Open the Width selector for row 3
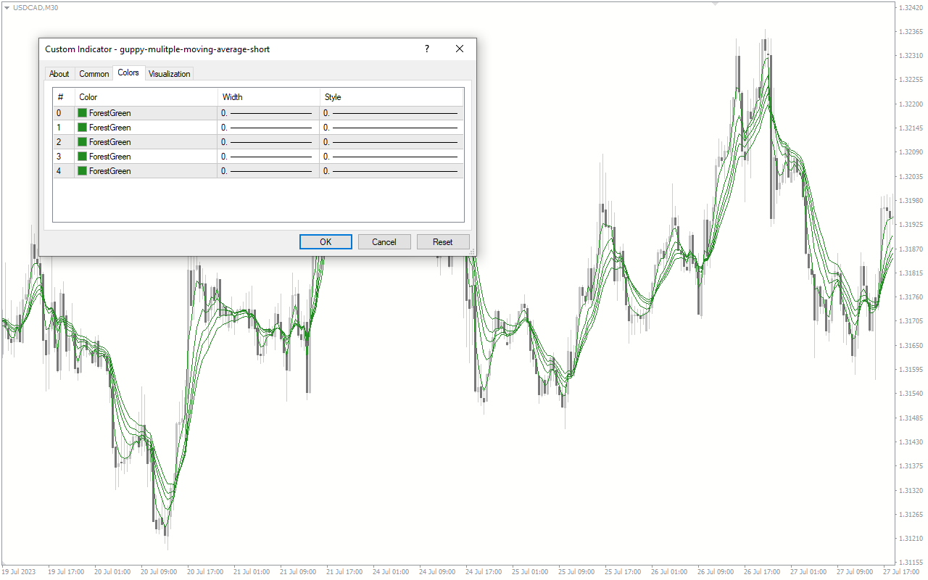The image size is (928, 580). pyautogui.click(x=268, y=157)
